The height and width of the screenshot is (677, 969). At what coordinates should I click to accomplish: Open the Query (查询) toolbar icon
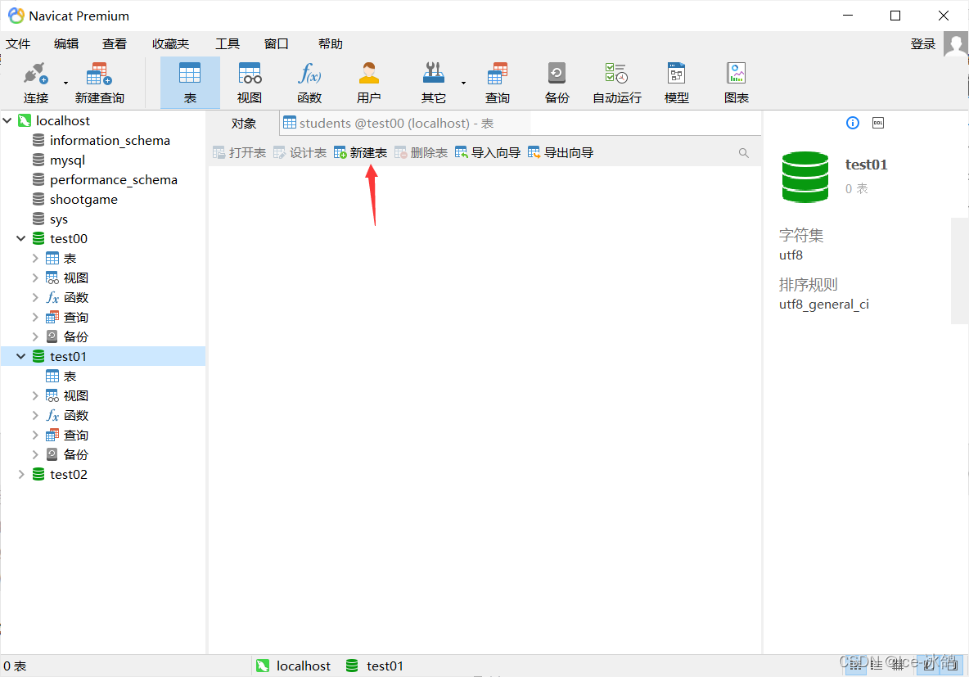click(x=497, y=74)
